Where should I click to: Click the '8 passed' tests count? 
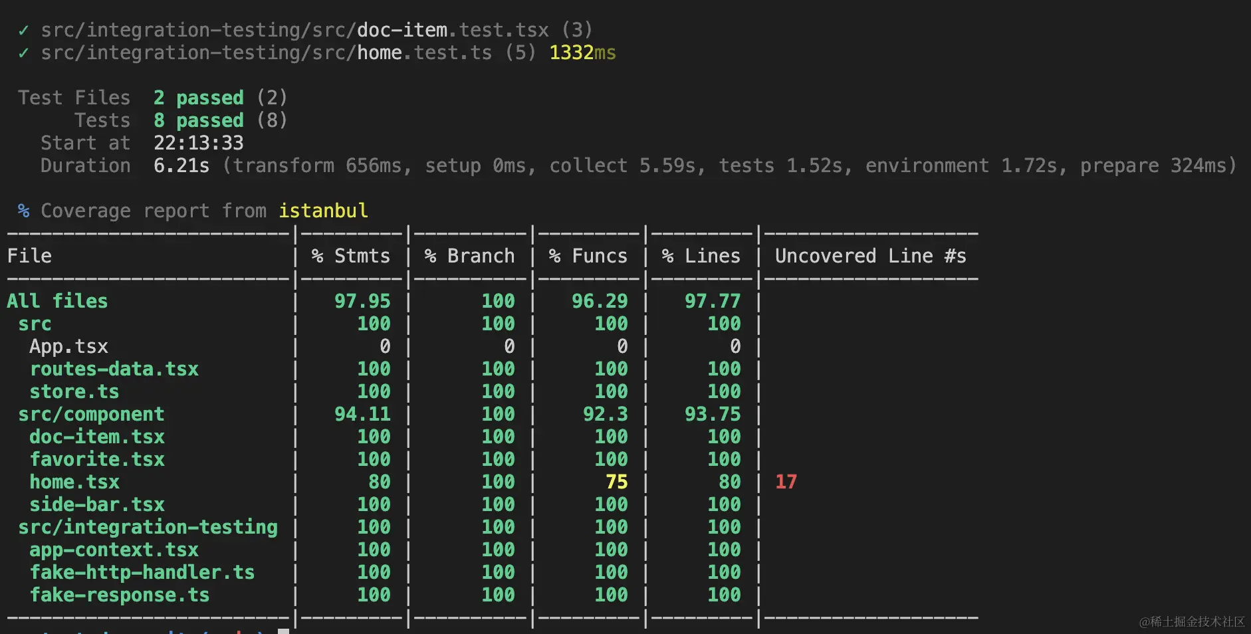point(199,120)
